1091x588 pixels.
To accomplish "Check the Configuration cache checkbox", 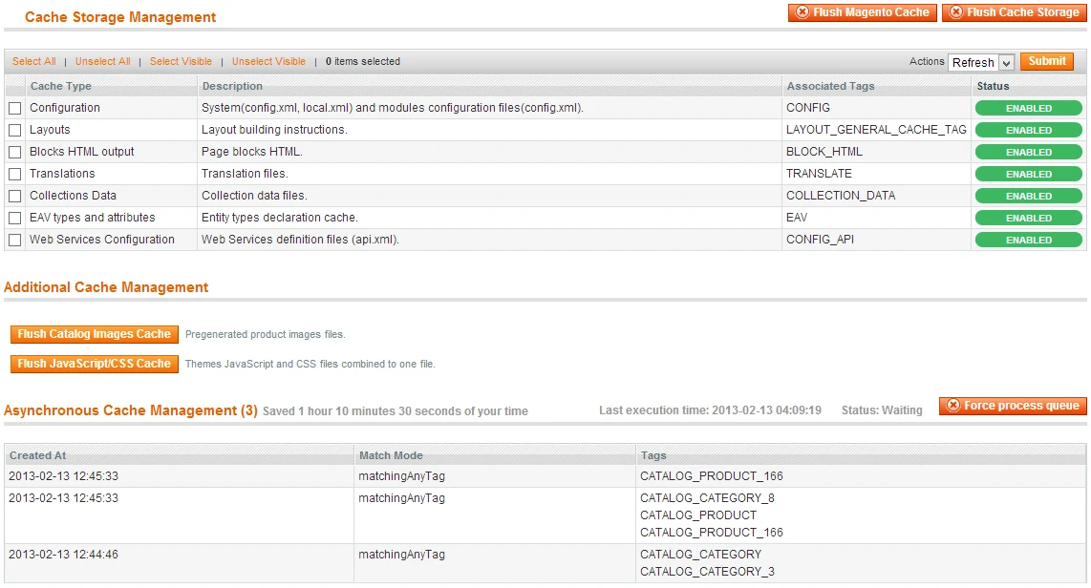I will pyautogui.click(x=14, y=108).
